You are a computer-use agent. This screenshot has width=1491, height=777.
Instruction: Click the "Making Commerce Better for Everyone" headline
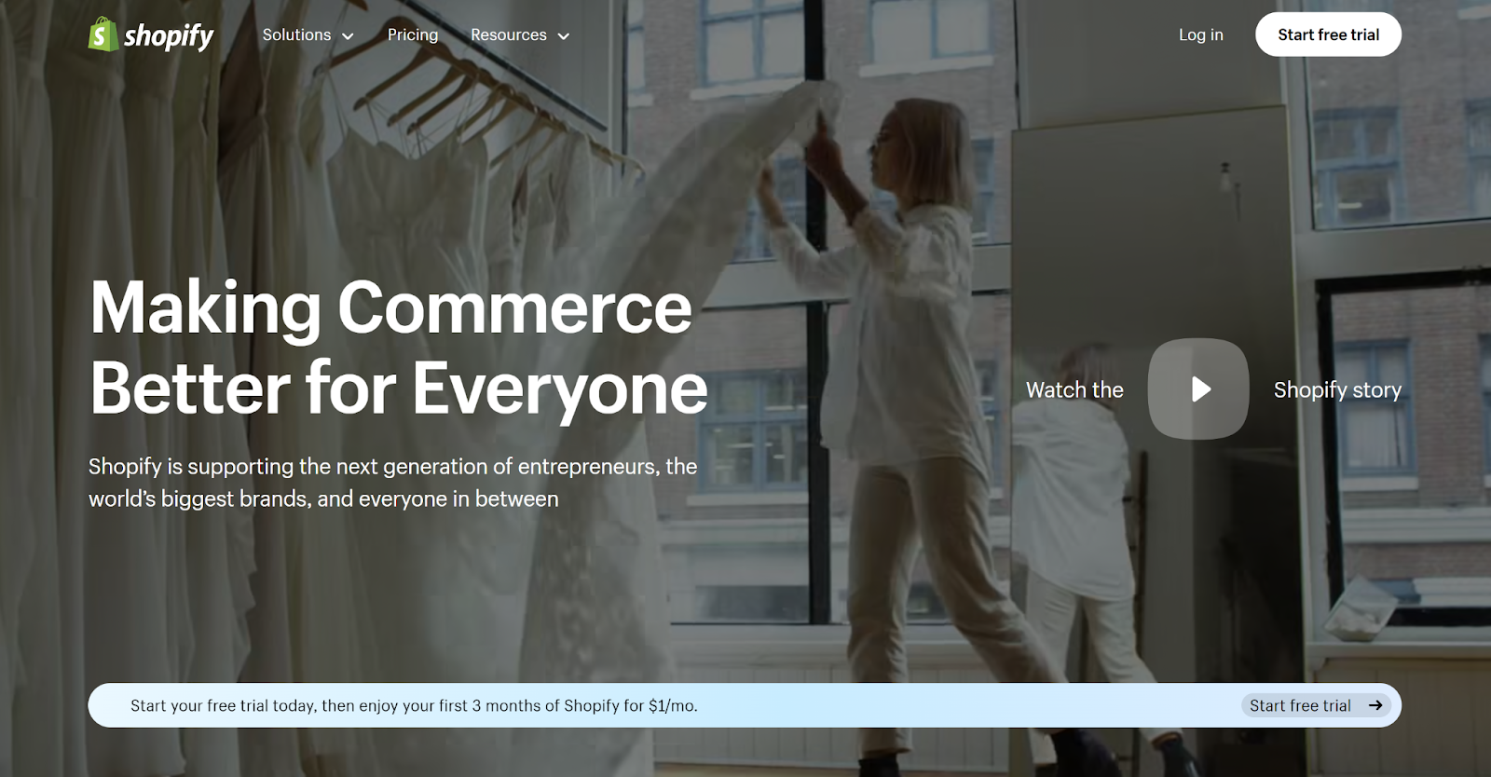coord(399,347)
